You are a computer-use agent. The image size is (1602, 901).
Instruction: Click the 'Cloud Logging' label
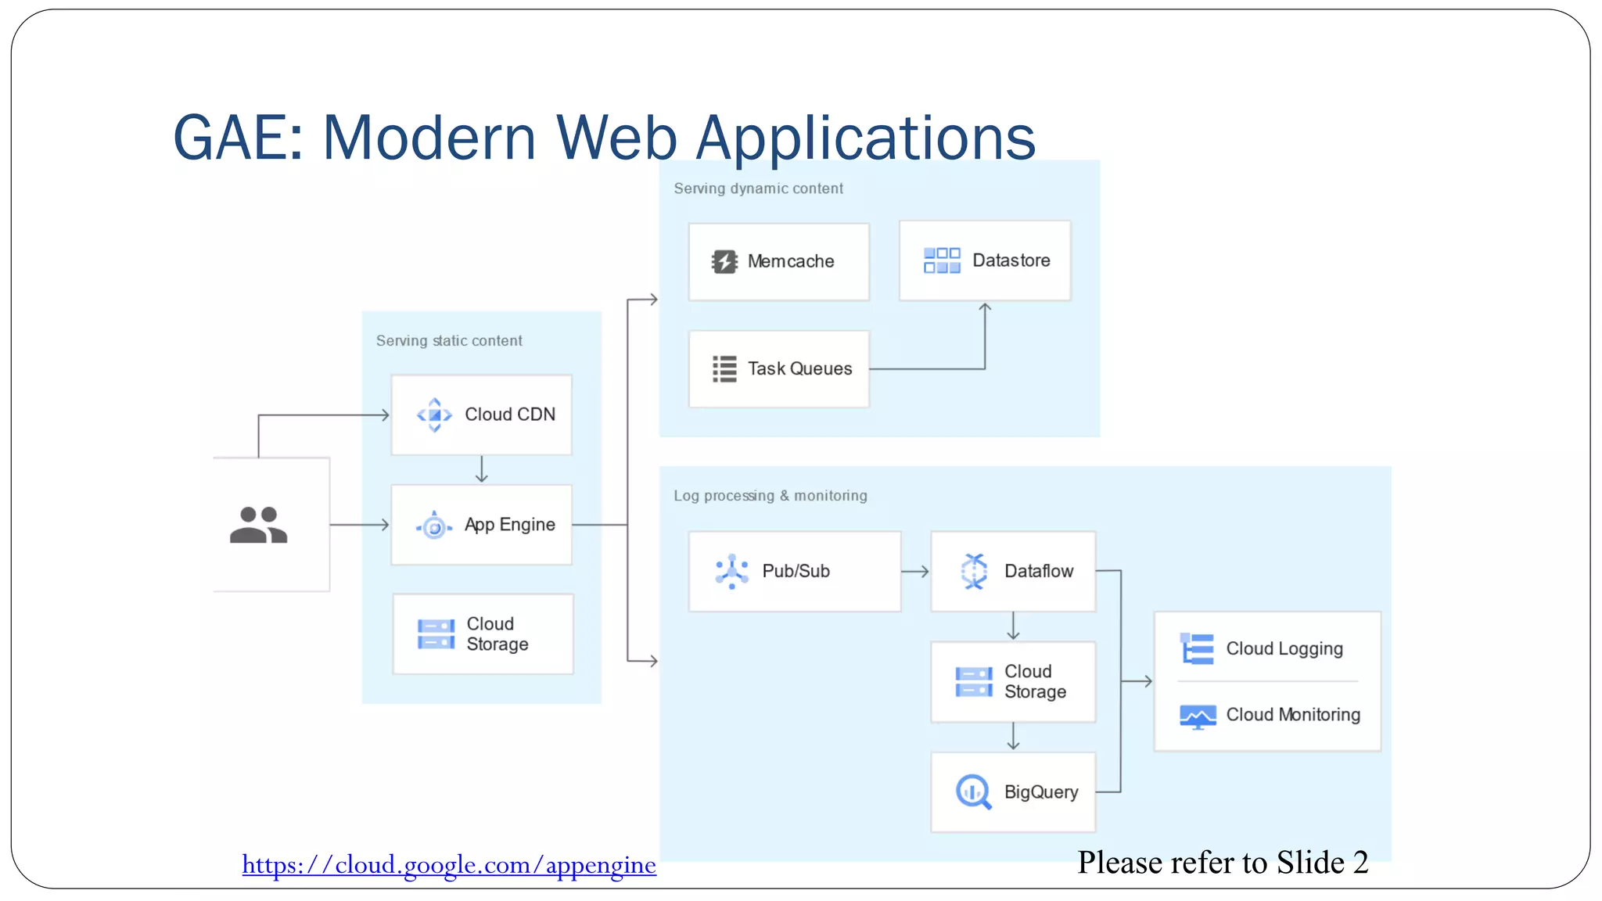coord(1284,649)
